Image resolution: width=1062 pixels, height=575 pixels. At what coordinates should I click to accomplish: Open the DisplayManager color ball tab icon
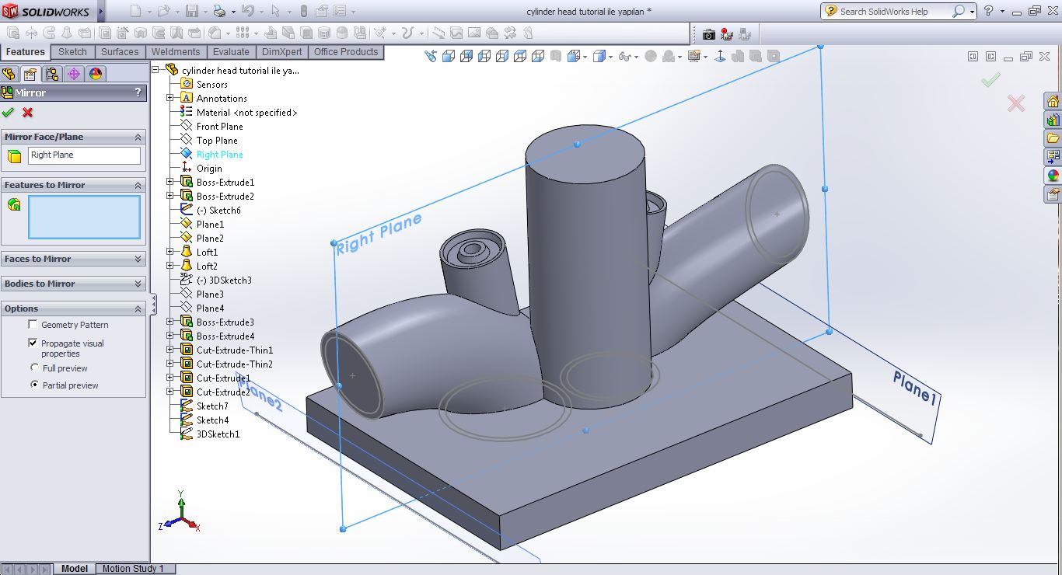[x=96, y=74]
